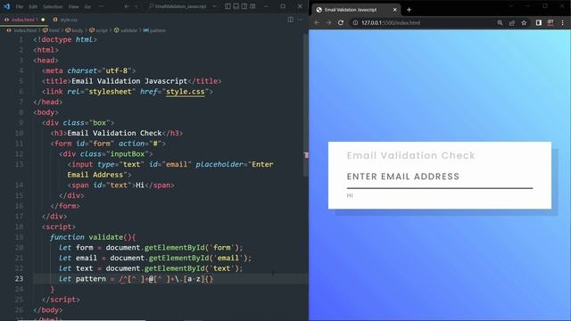Click the 'HI' text below the email input
This screenshot has height=321, width=571.
pyautogui.click(x=350, y=195)
